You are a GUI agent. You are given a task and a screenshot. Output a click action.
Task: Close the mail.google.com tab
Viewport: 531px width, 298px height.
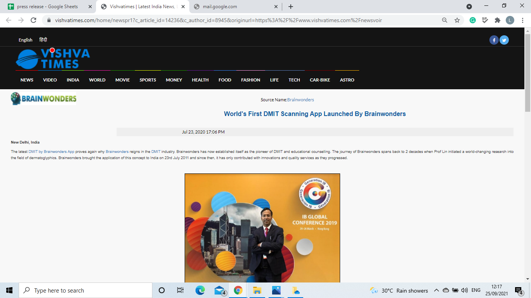point(276,7)
